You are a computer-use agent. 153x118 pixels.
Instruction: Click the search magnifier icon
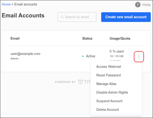(62, 17)
